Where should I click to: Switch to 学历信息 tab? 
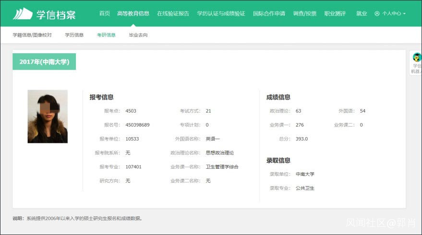pyautogui.click(x=74, y=35)
